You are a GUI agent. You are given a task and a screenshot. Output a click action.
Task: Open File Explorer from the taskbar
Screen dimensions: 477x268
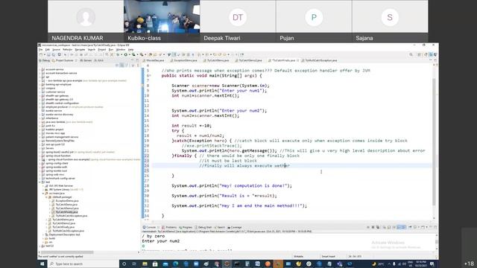click(145, 264)
